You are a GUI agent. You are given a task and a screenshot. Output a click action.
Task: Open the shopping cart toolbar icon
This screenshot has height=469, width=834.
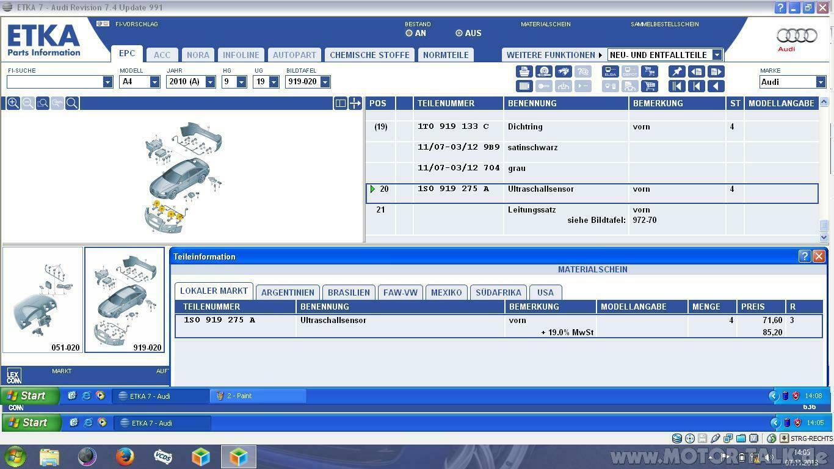coord(650,71)
